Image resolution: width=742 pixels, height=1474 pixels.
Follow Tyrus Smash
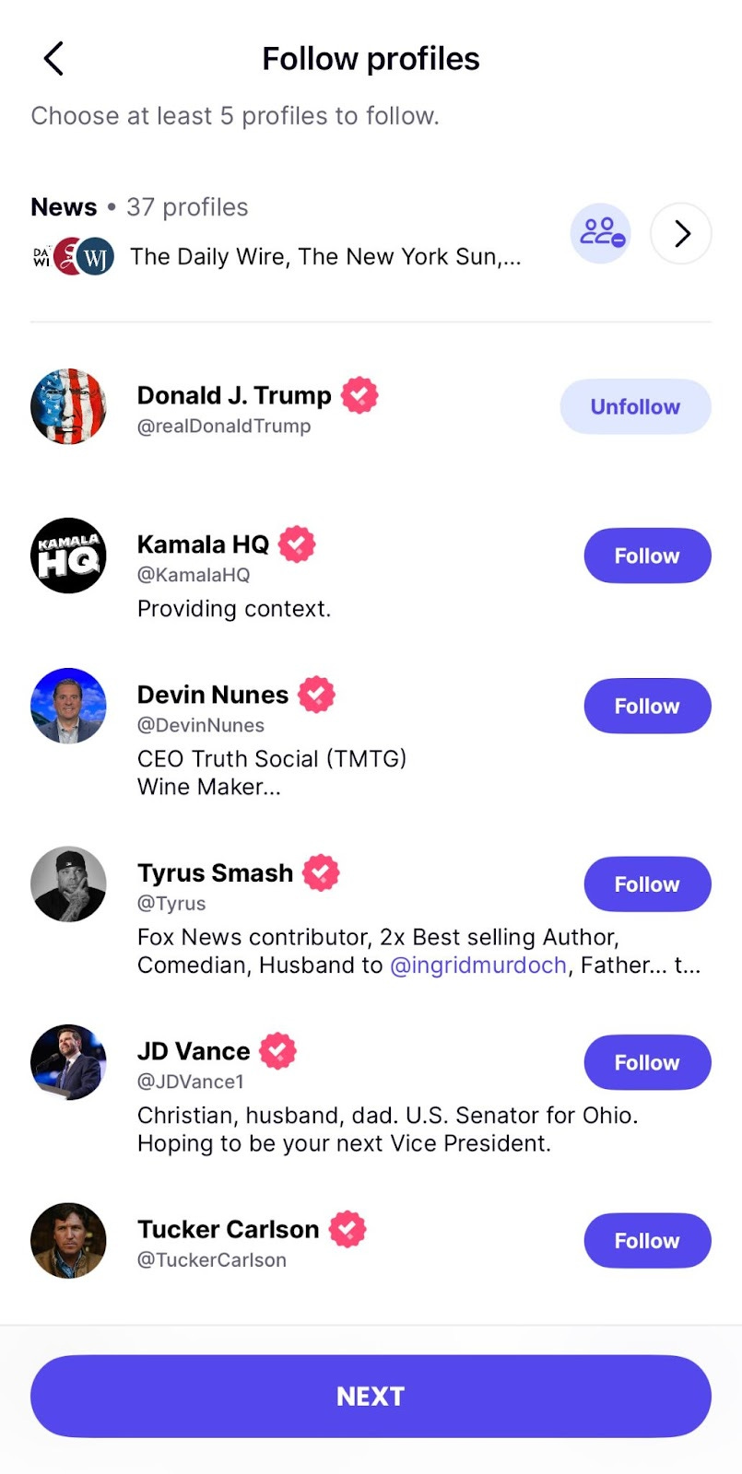647,884
